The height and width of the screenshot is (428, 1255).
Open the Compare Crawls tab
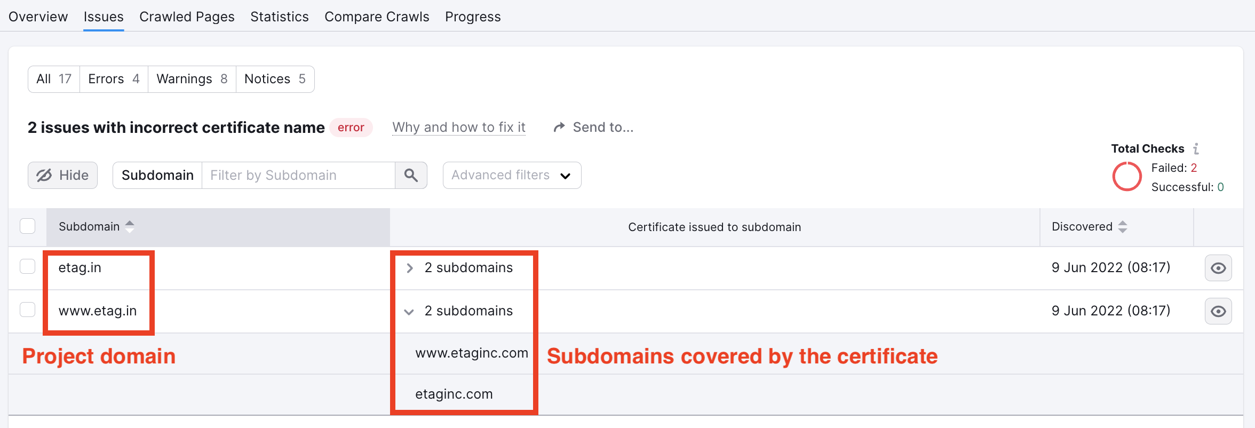[377, 17]
